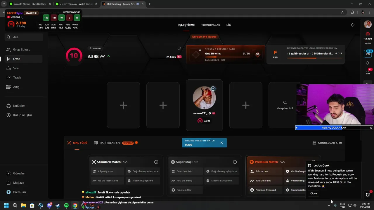Open the friends list icon with 27 badge
This screenshot has height=210, width=374.
click(368, 72)
